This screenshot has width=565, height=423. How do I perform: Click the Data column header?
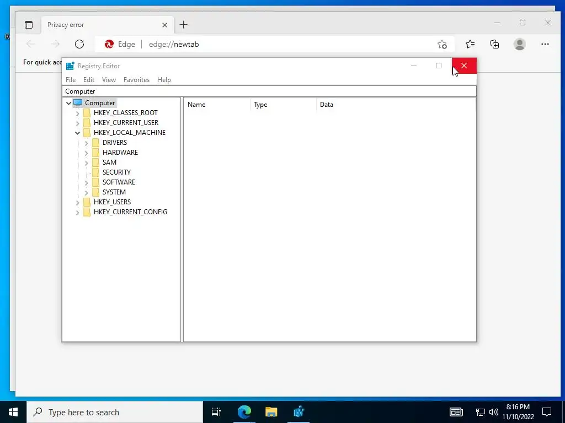(x=396, y=105)
